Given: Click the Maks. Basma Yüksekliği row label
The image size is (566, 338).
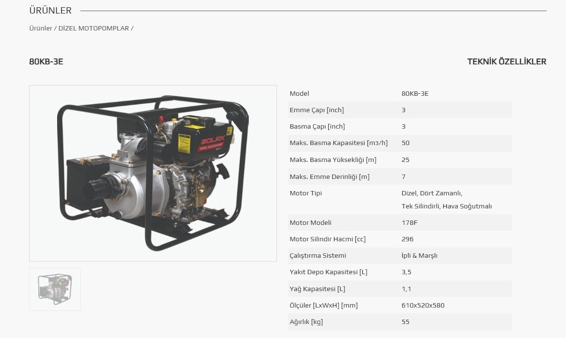Looking at the screenshot, I should click(333, 160).
